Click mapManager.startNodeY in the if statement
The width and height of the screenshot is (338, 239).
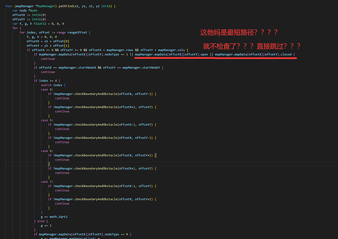[141, 68]
